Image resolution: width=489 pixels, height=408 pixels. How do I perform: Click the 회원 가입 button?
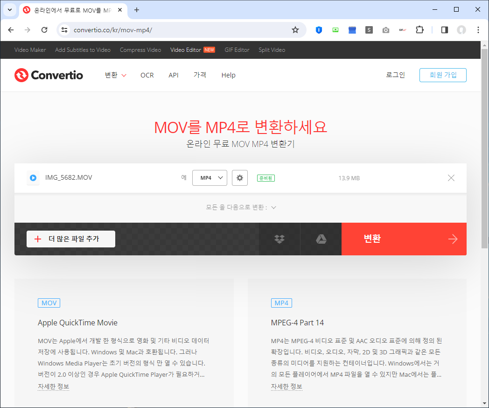pyautogui.click(x=442, y=75)
